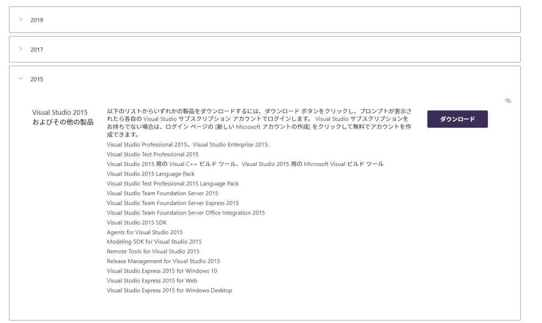
Task: Click Visual Studio 2015 SDK
Action: pyautogui.click(x=137, y=222)
